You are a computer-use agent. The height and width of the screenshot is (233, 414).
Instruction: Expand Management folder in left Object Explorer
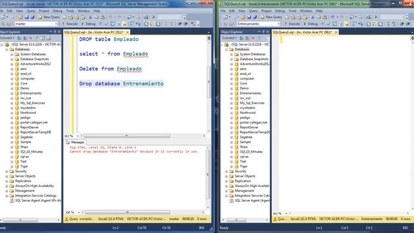click(x=7, y=191)
